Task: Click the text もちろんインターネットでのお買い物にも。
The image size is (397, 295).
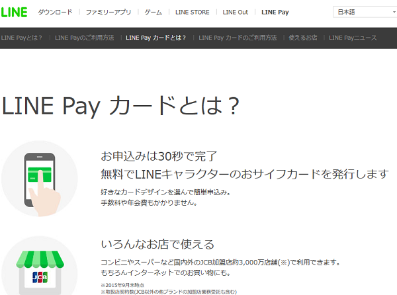Action: click(x=166, y=273)
